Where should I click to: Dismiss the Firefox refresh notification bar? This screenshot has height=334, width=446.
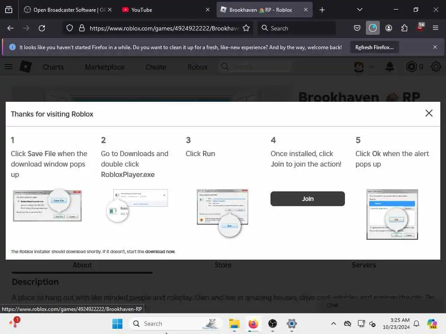point(435,47)
